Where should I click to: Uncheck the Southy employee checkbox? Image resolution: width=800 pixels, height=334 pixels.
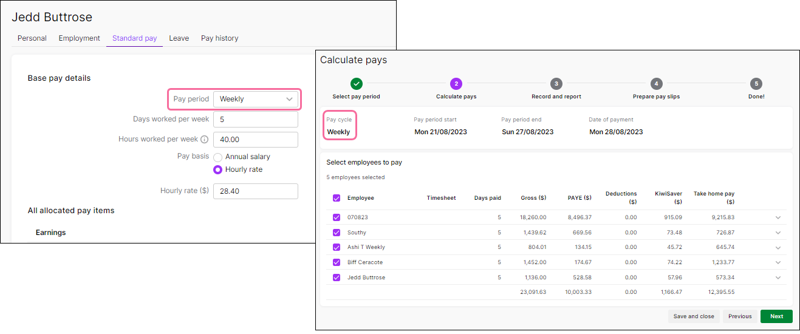[x=337, y=233]
